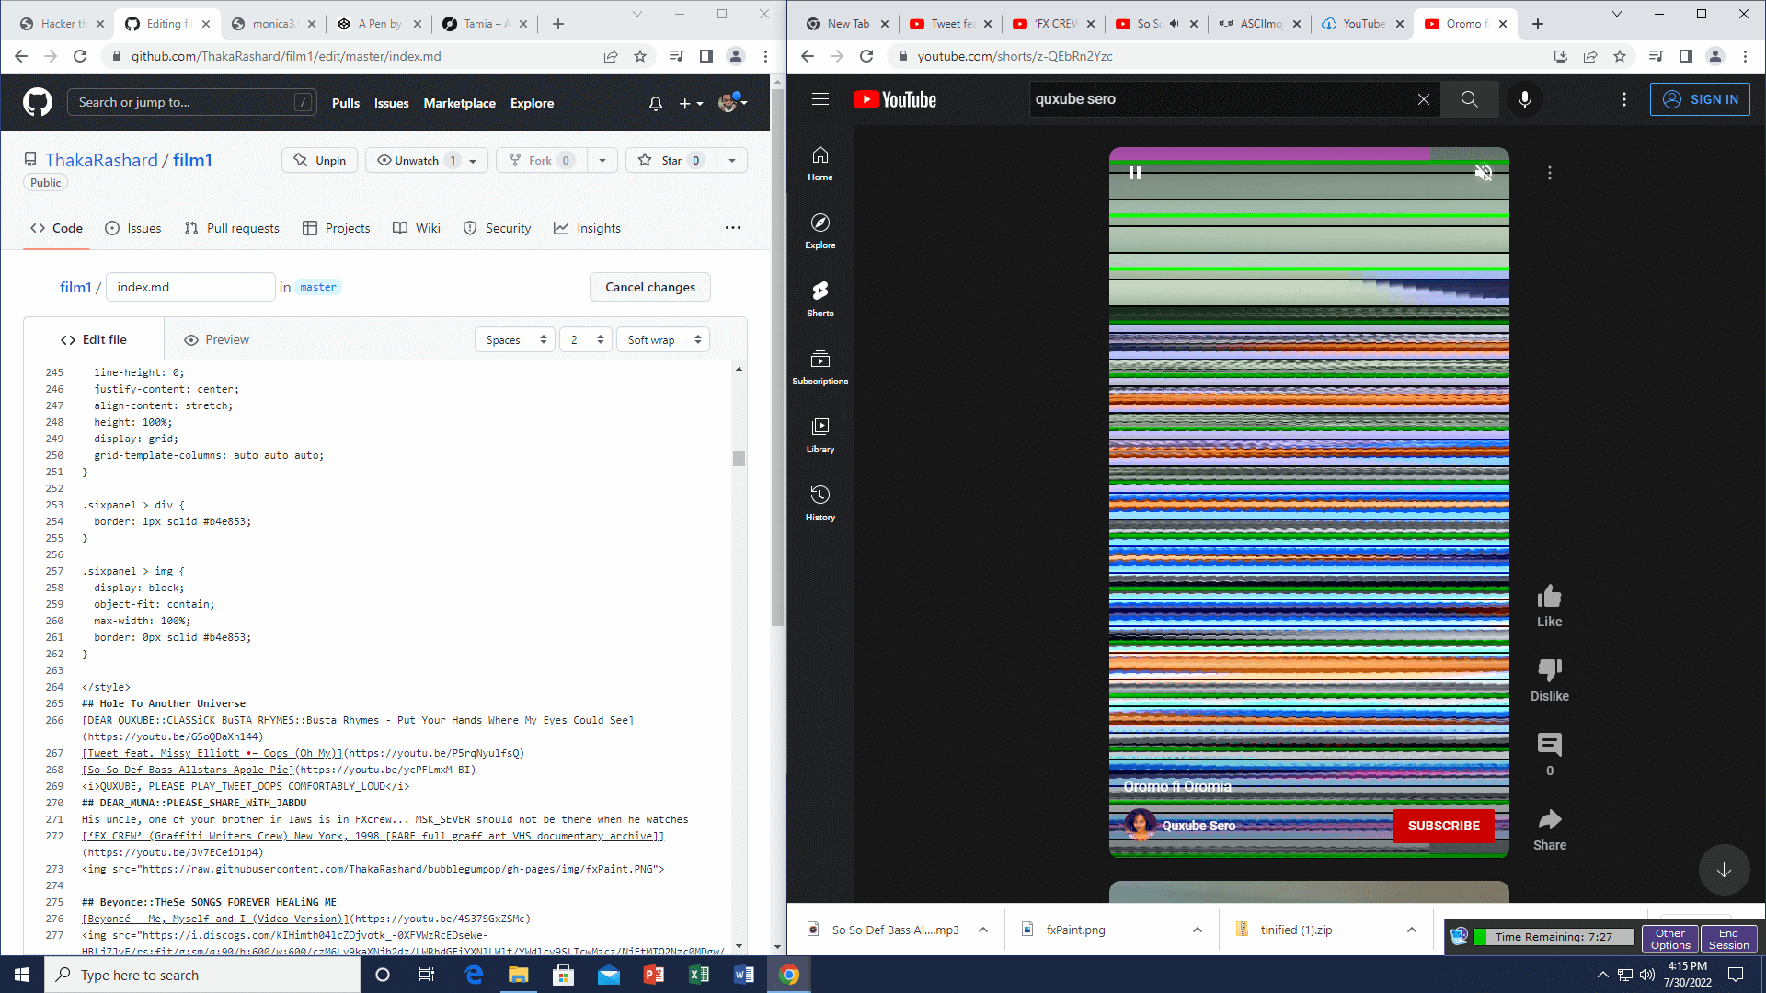Open the Soft wrap dropdown

(x=663, y=340)
